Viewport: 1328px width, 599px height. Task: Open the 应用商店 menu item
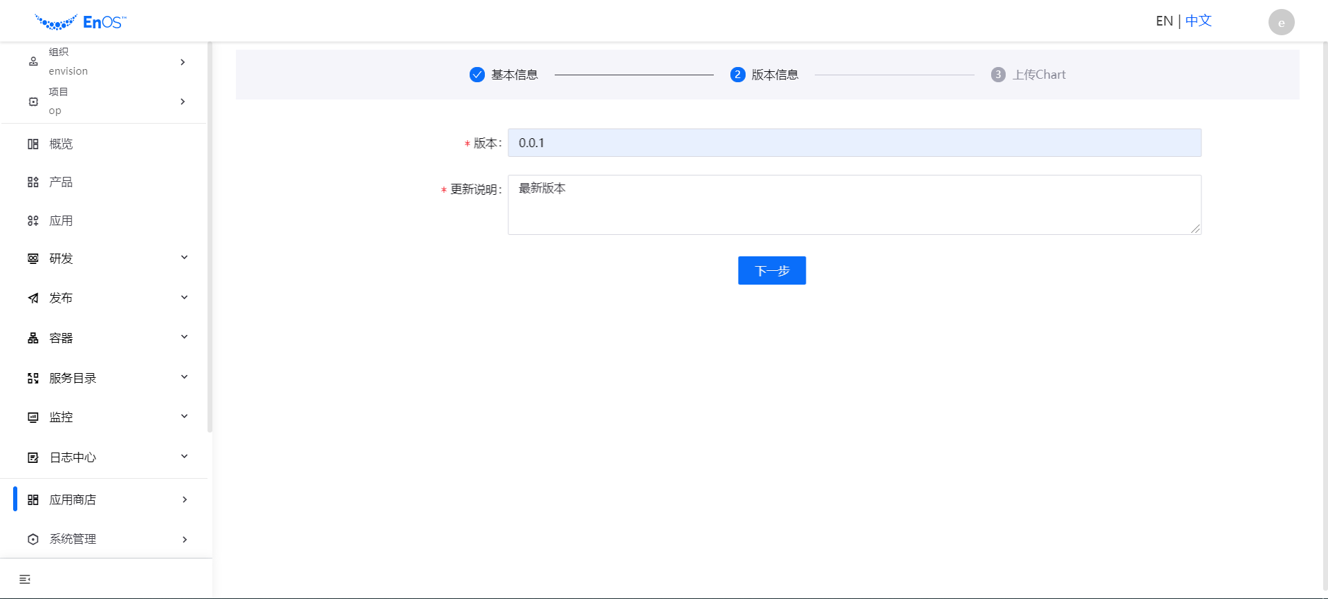click(73, 500)
